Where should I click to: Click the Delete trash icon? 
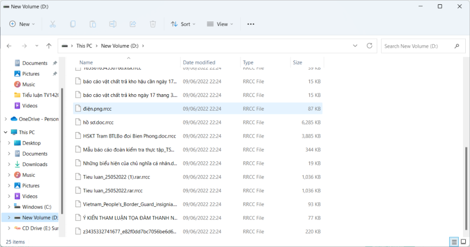point(153,24)
